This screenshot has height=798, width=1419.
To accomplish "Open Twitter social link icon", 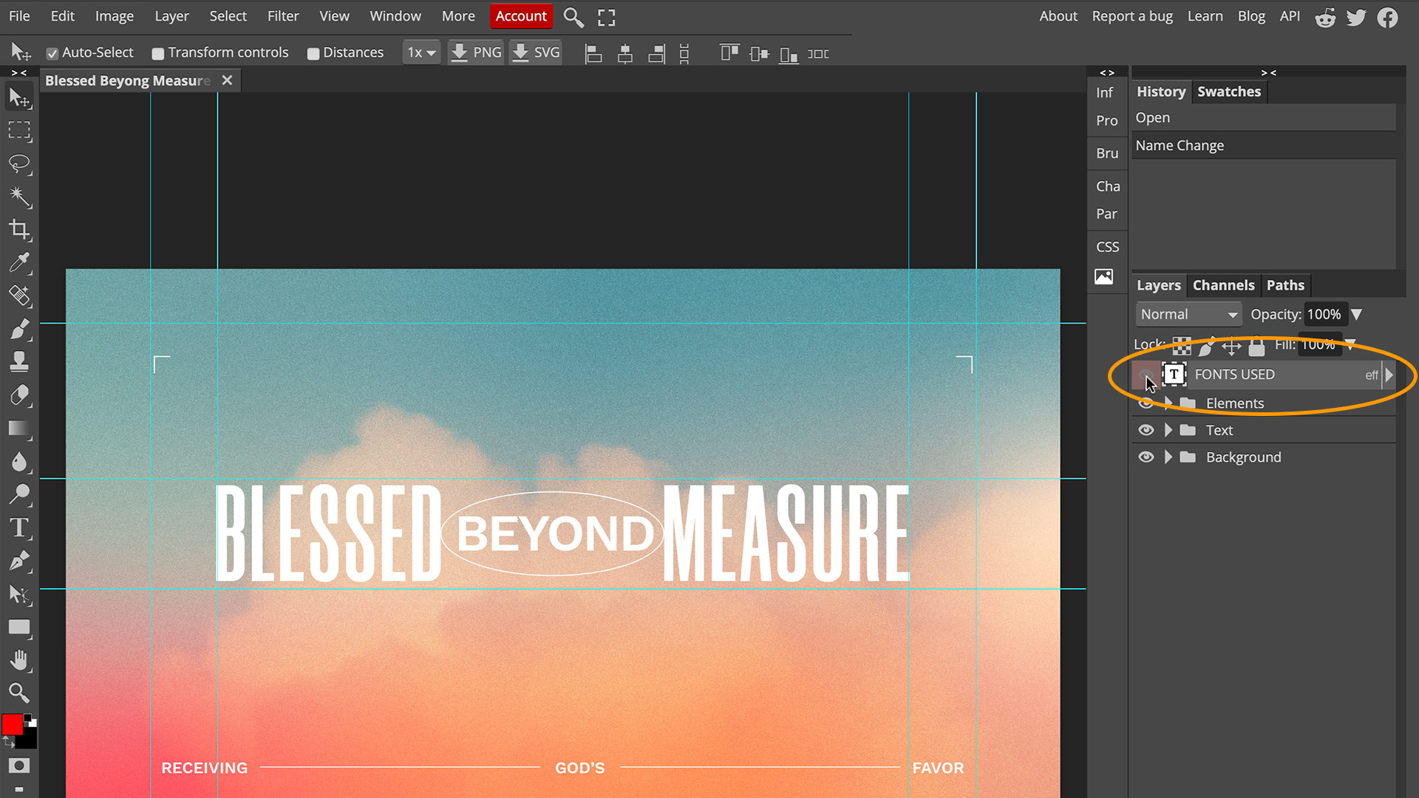I will point(1356,17).
